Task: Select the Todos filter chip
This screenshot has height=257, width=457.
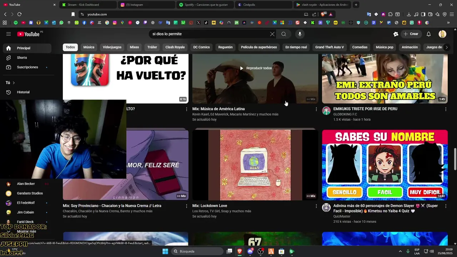Action: pos(70,47)
